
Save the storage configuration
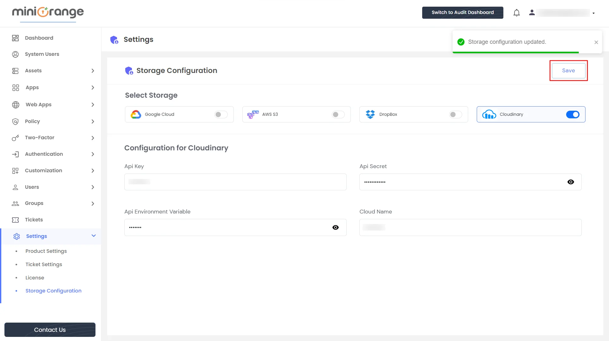click(568, 71)
